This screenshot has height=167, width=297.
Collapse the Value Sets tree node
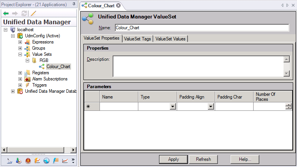pyautogui.click(x=20, y=54)
